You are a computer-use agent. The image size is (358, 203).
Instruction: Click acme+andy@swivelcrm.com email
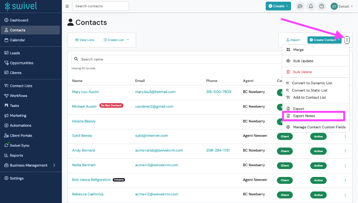point(159,150)
